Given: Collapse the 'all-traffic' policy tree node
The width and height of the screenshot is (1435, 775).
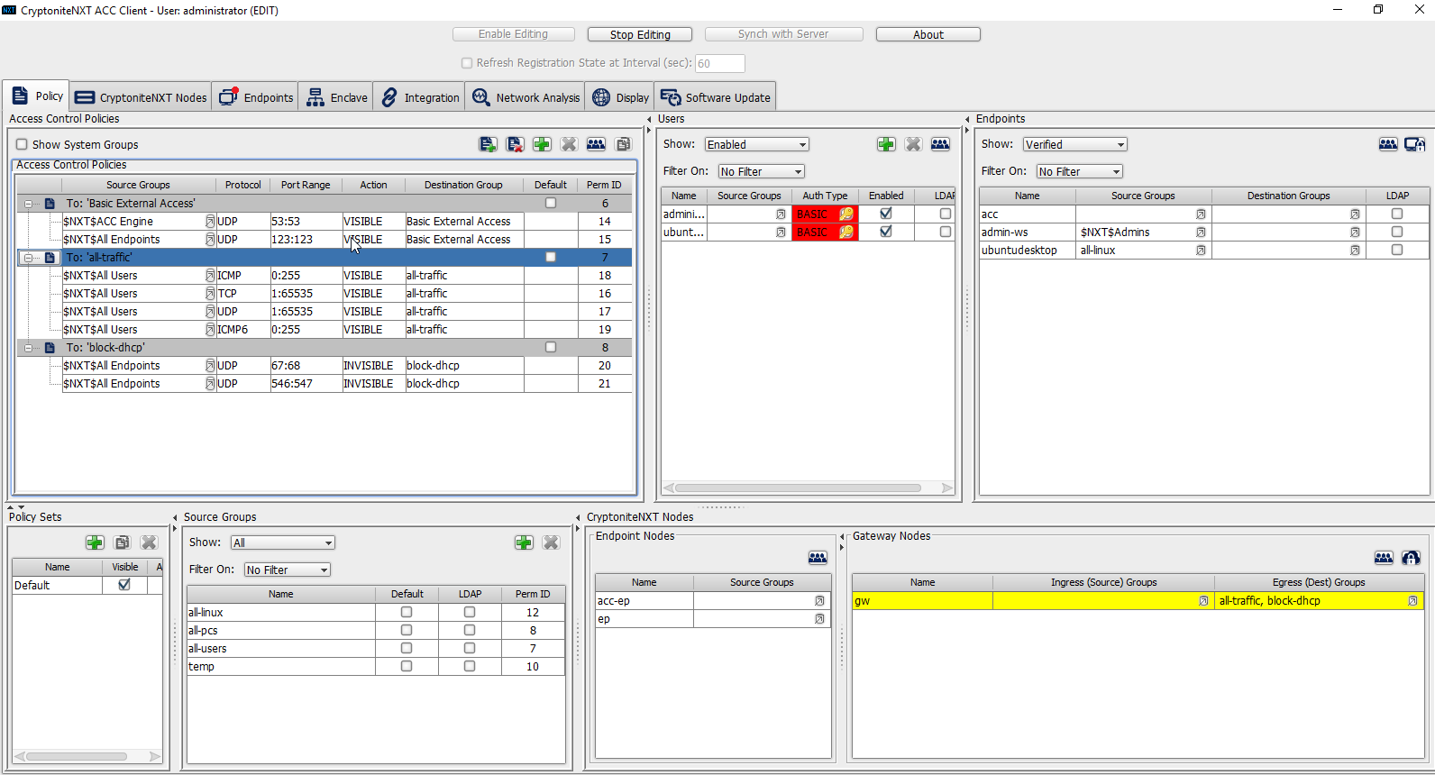Looking at the screenshot, I should [x=28, y=258].
